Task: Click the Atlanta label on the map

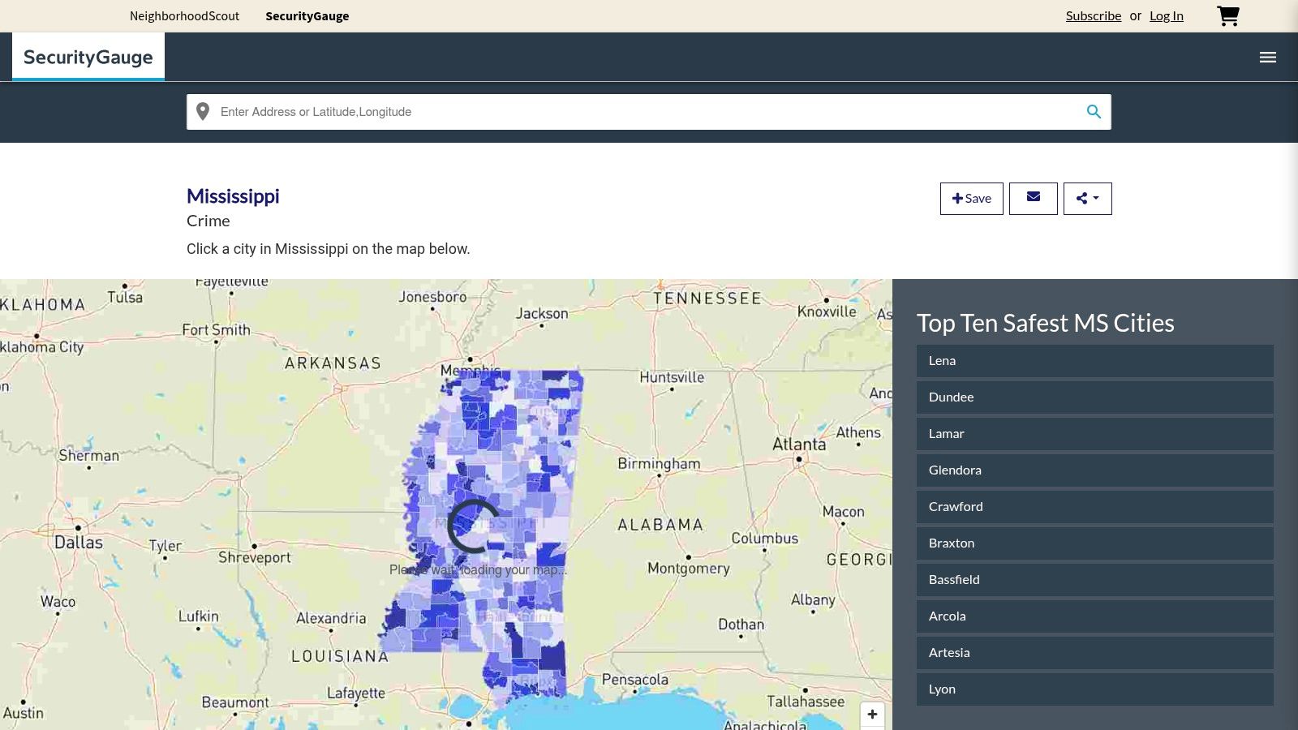Action: pyautogui.click(x=799, y=444)
